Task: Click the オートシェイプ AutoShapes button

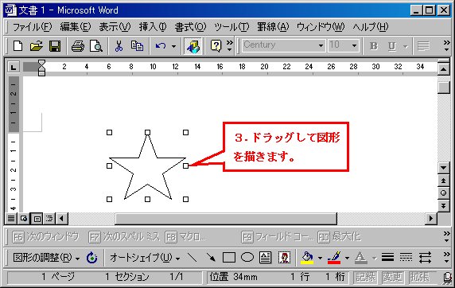Action: click(145, 258)
